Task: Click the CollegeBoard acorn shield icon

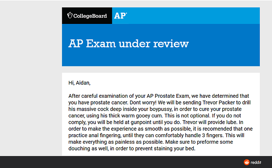Action: 70,15
